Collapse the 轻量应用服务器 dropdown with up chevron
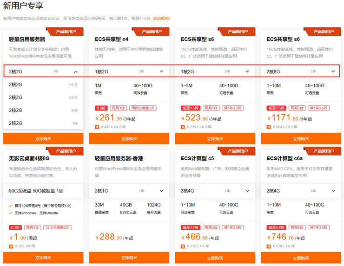Screen dimensions: 344x266 pos(75,71)
